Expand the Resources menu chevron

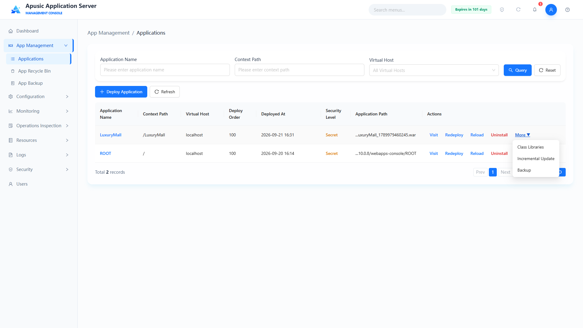click(67, 140)
